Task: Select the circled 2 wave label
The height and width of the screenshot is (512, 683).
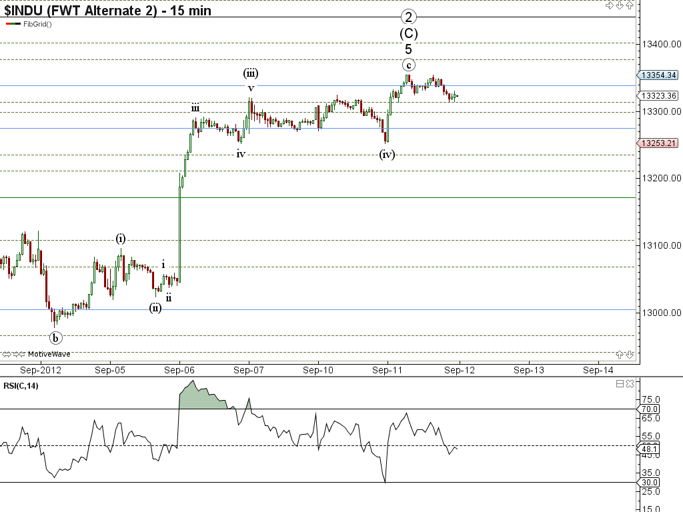Action: click(408, 17)
